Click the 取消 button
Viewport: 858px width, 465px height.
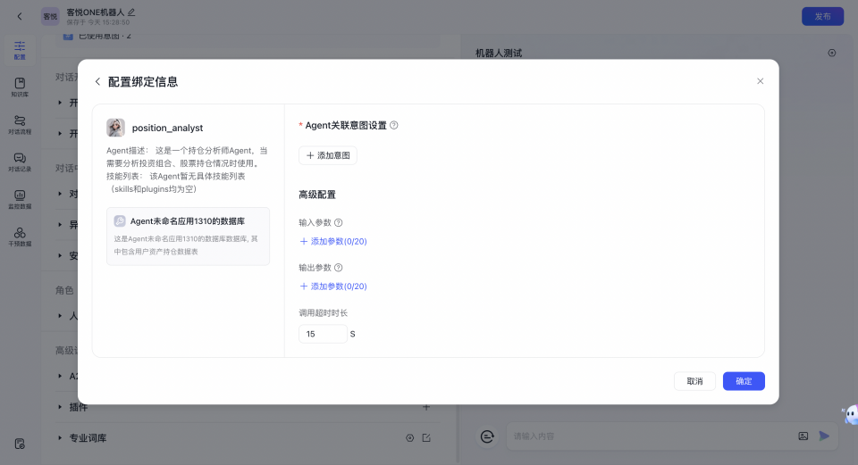[694, 381]
